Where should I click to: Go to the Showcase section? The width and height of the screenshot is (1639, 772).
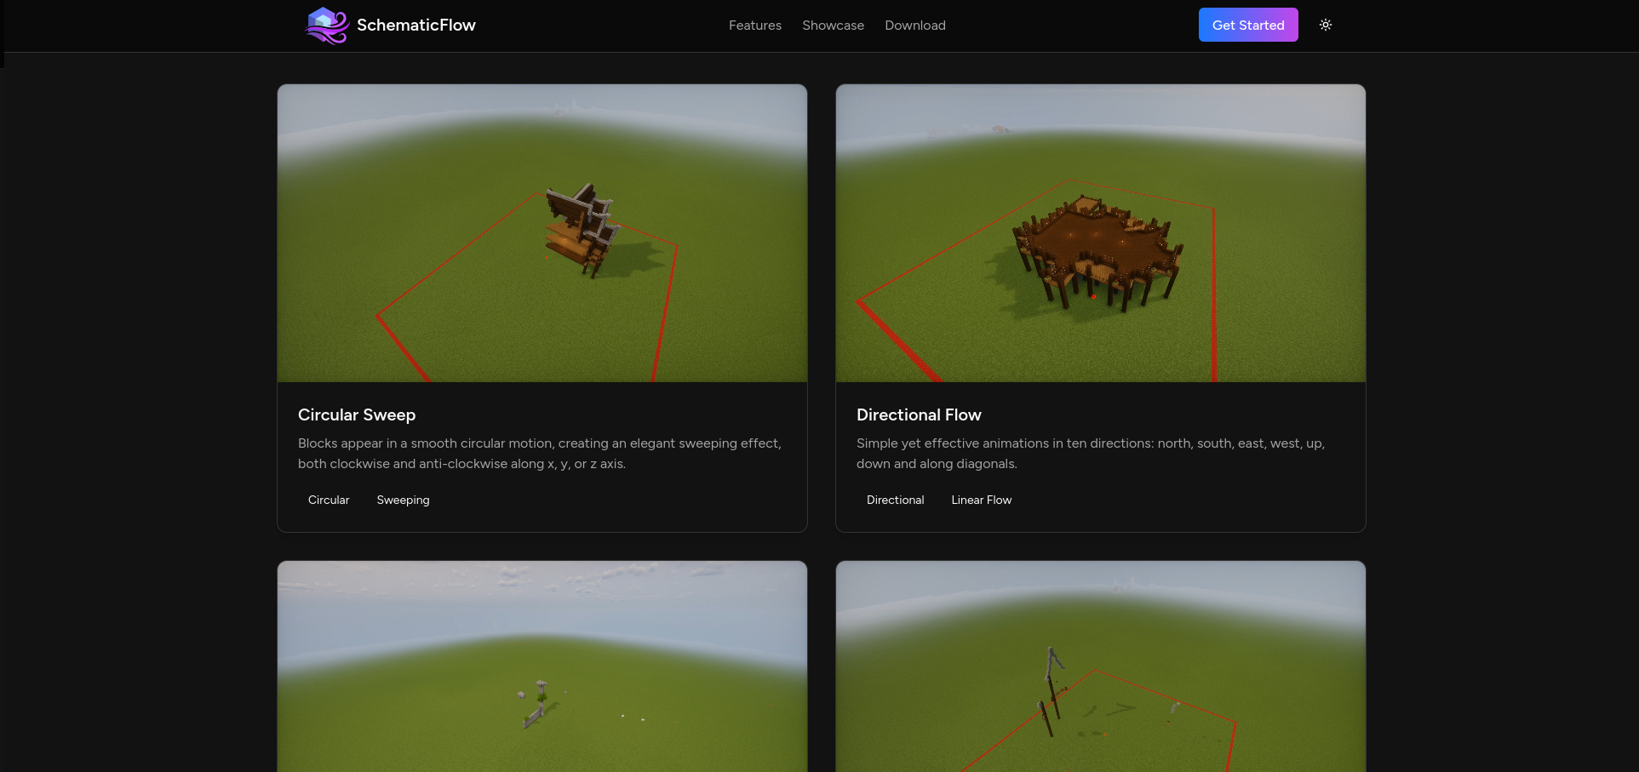coord(833,26)
